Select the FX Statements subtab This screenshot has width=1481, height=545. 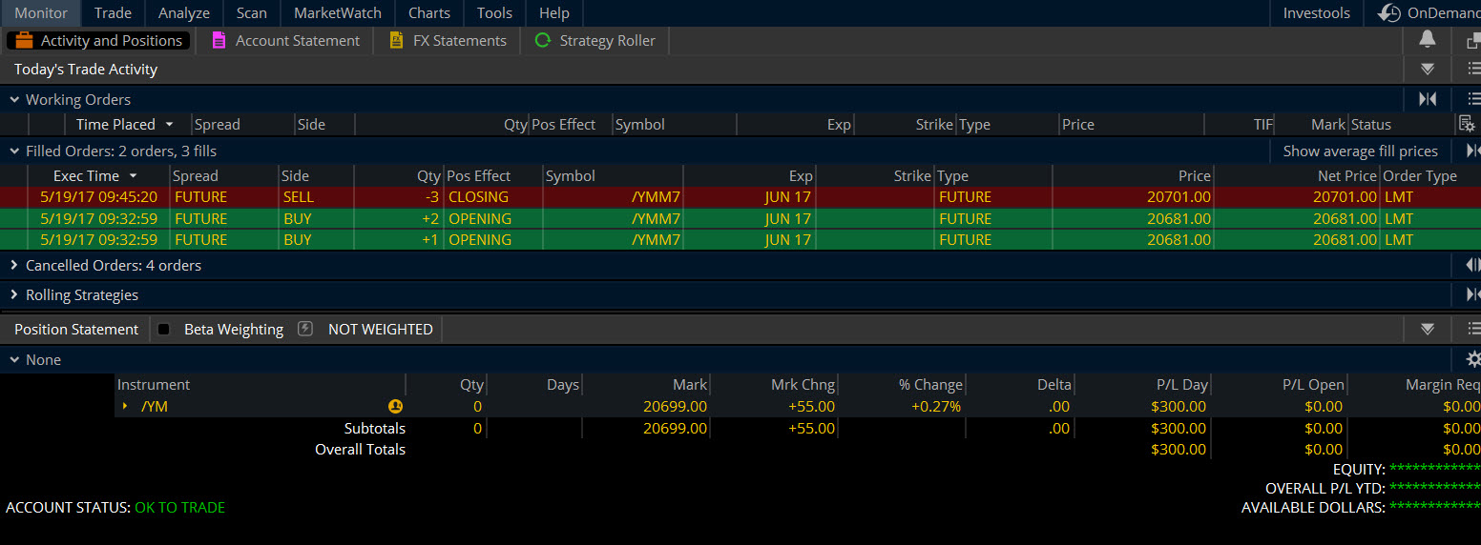click(x=448, y=40)
